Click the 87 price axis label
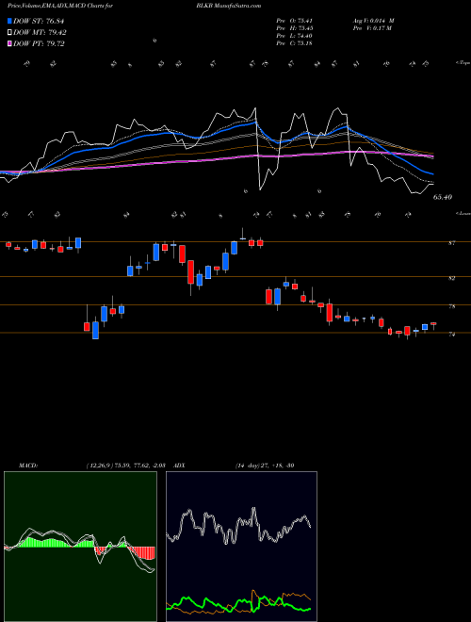The image size is (471, 622). 451,243
